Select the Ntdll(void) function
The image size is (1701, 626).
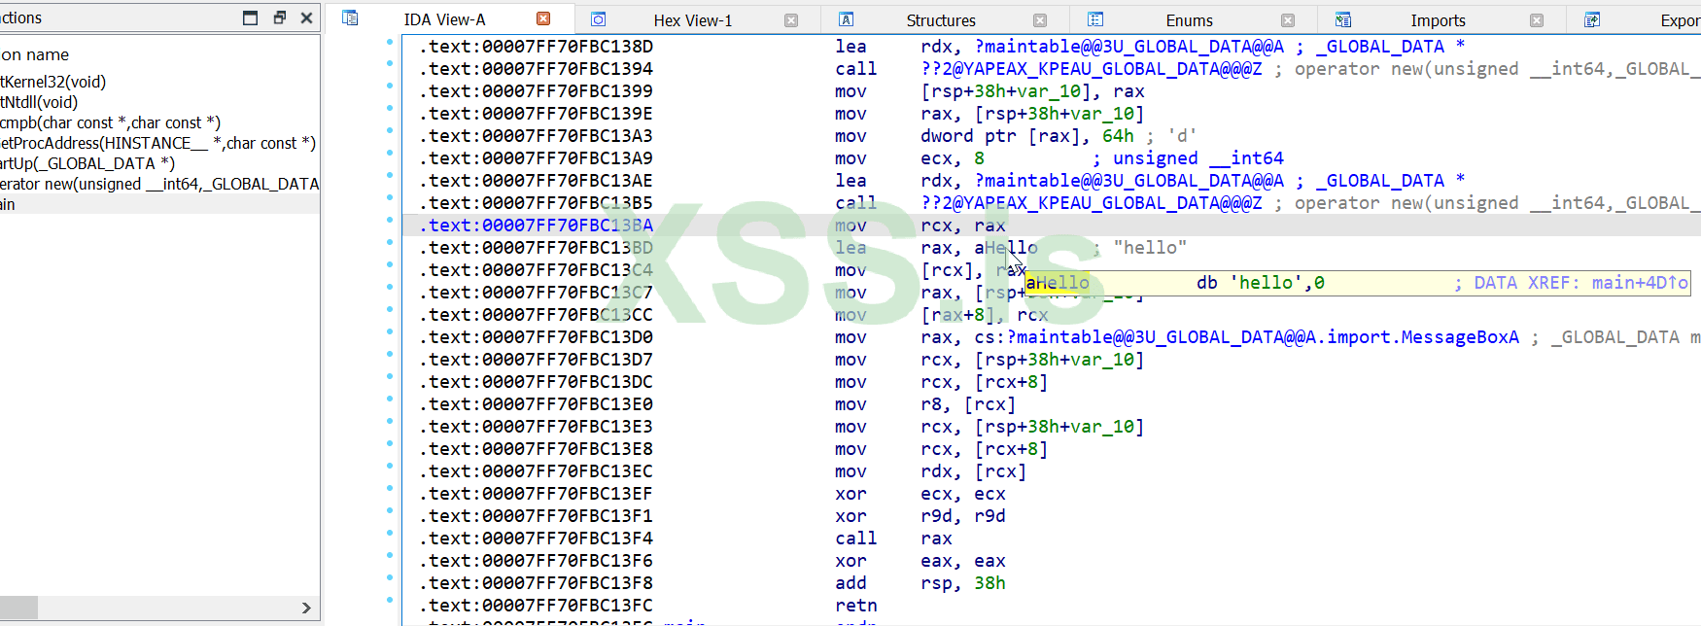tap(39, 102)
